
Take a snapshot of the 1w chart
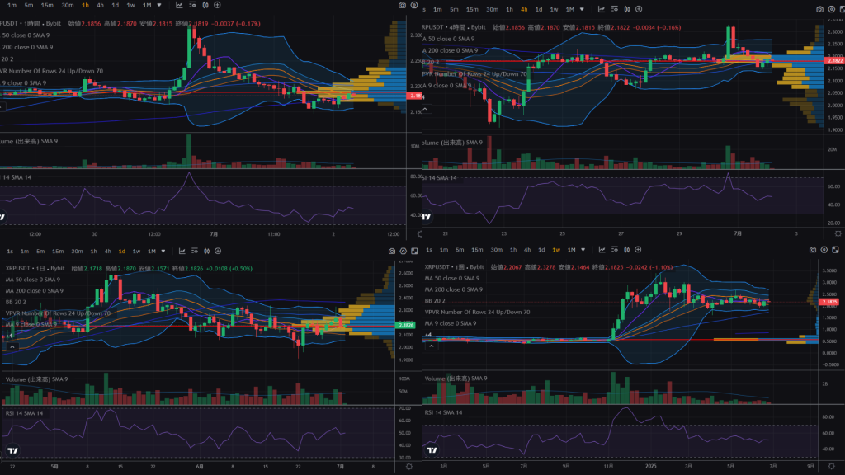(x=813, y=250)
